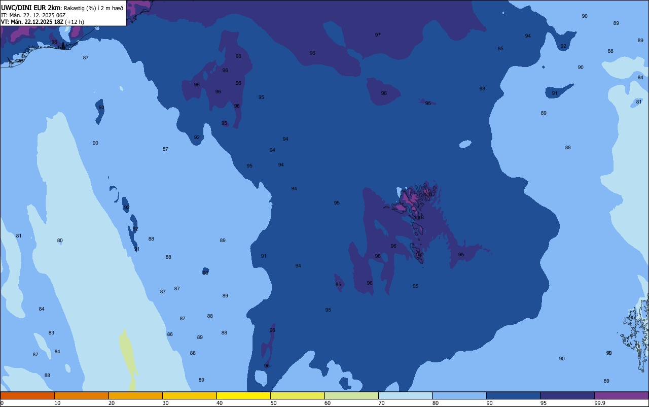Select the 30–40 golden legend color block
The height and width of the screenshot is (407, 649).
[x=189, y=395]
